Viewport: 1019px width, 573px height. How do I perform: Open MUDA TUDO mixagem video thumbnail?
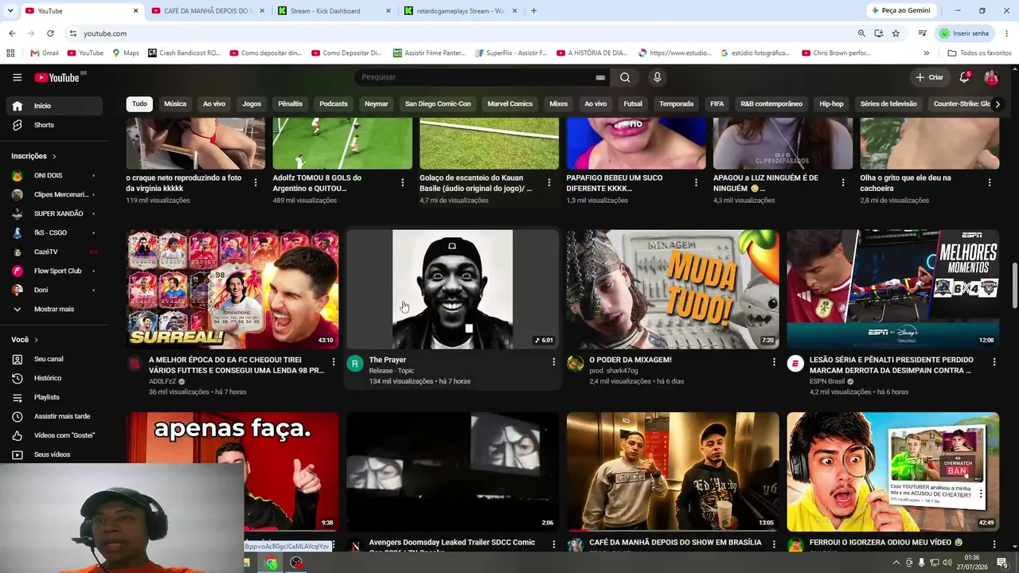pos(673,290)
